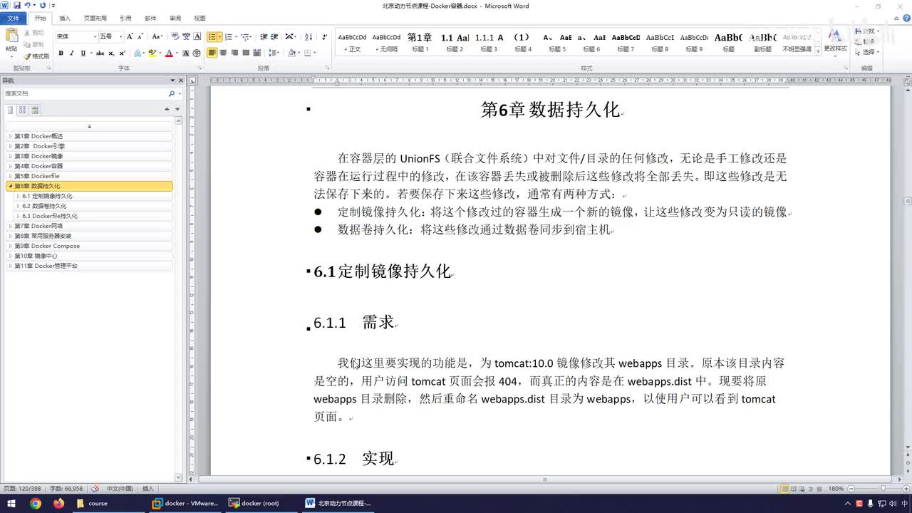Viewport: 912px width, 513px height.
Task: Toggle Underline formatting
Action: (x=83, y=53)
